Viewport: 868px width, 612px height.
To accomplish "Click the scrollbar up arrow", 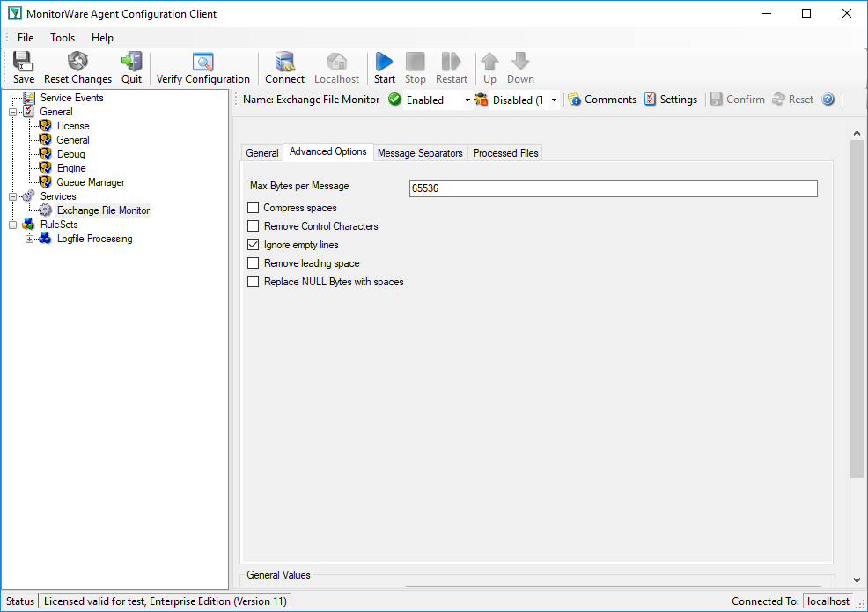I will coord(857,133).
